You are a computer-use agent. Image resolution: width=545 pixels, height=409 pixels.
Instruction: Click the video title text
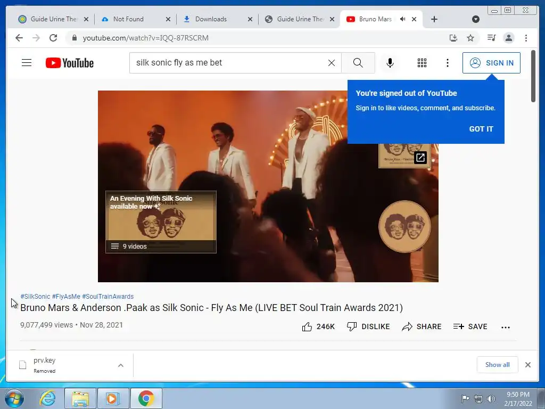point(211,308)
